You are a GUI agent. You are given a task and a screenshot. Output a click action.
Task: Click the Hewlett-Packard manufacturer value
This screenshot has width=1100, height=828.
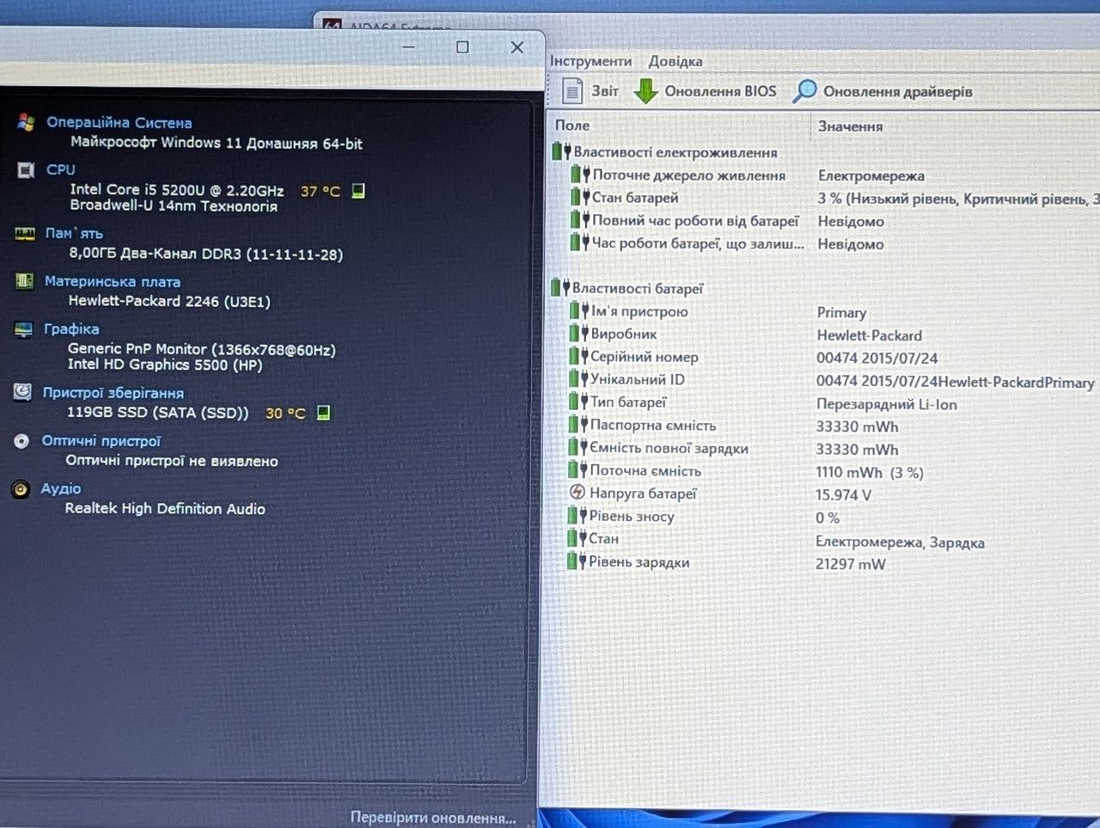[869, 335]
